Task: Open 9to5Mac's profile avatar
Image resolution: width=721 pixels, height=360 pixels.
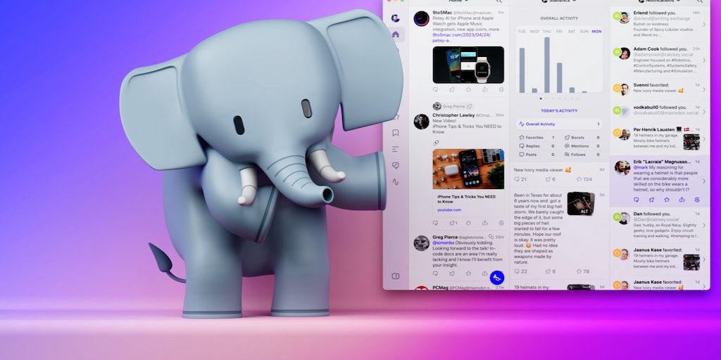Action: click(421, 18)
